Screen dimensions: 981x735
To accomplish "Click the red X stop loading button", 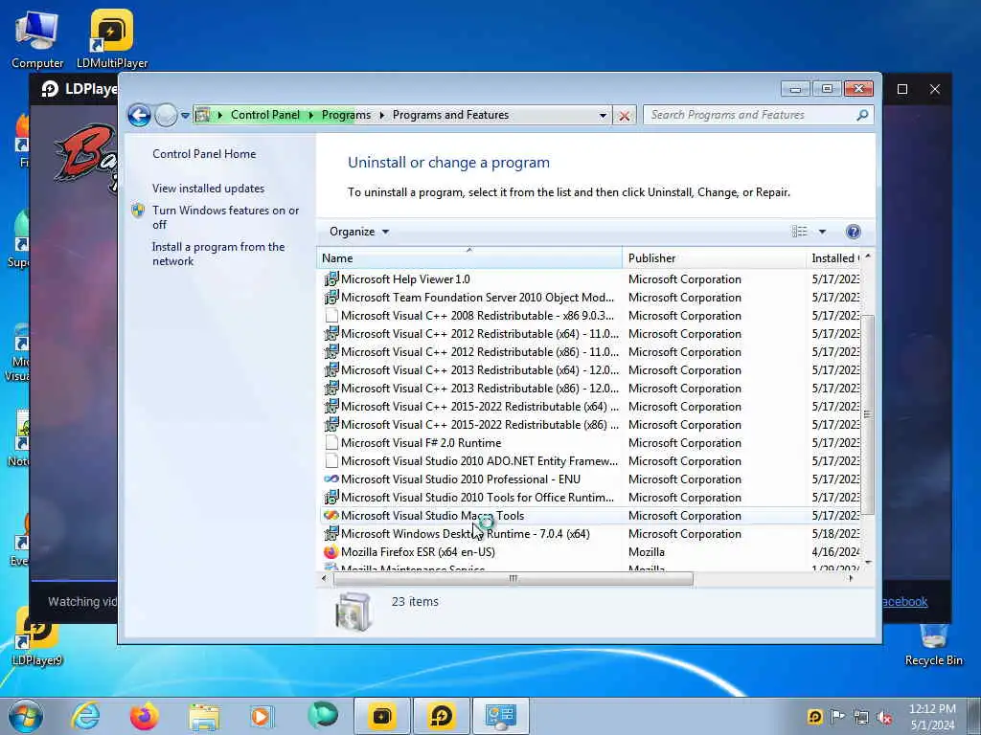I will click(624, 116).
